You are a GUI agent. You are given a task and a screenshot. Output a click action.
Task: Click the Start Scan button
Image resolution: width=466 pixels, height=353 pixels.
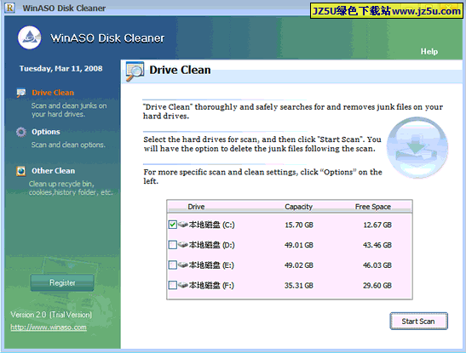coord(418,321)
